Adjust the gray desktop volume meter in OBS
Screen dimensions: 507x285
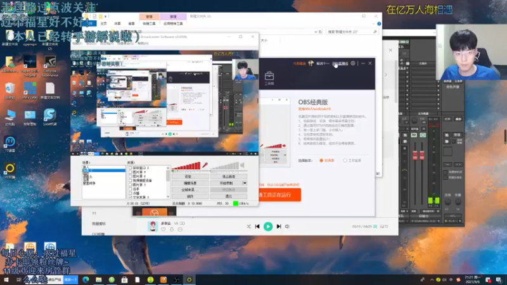pyautogui.click(x=224, y=166)
